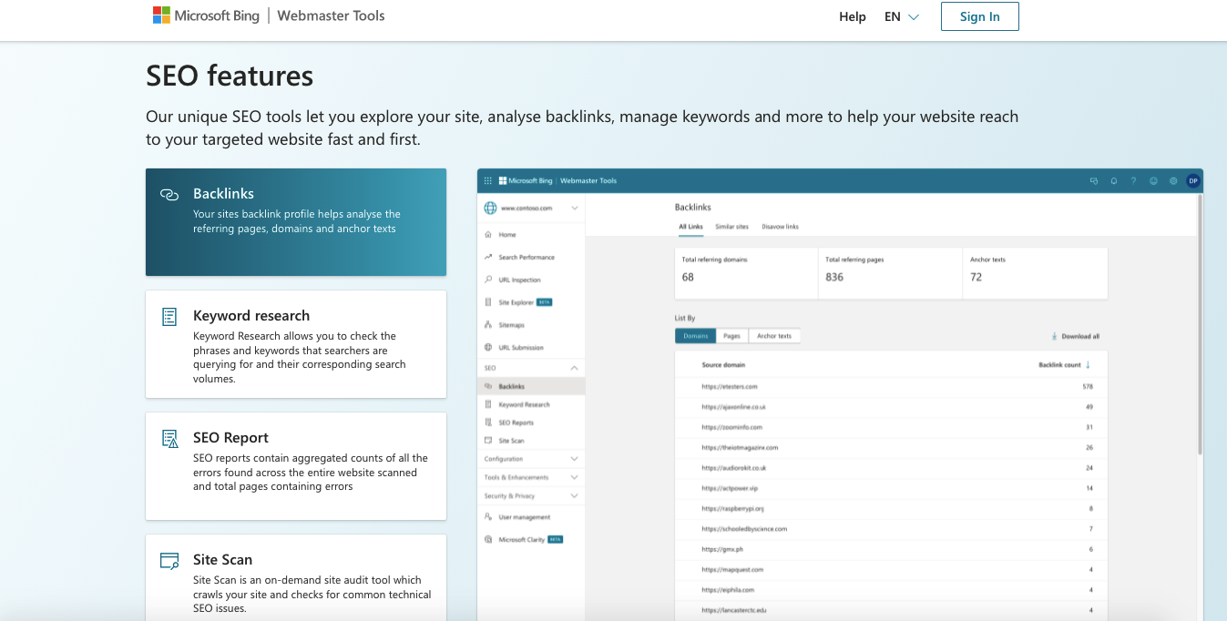Click https://actpower.vip row in preview table

coord(891,488)
